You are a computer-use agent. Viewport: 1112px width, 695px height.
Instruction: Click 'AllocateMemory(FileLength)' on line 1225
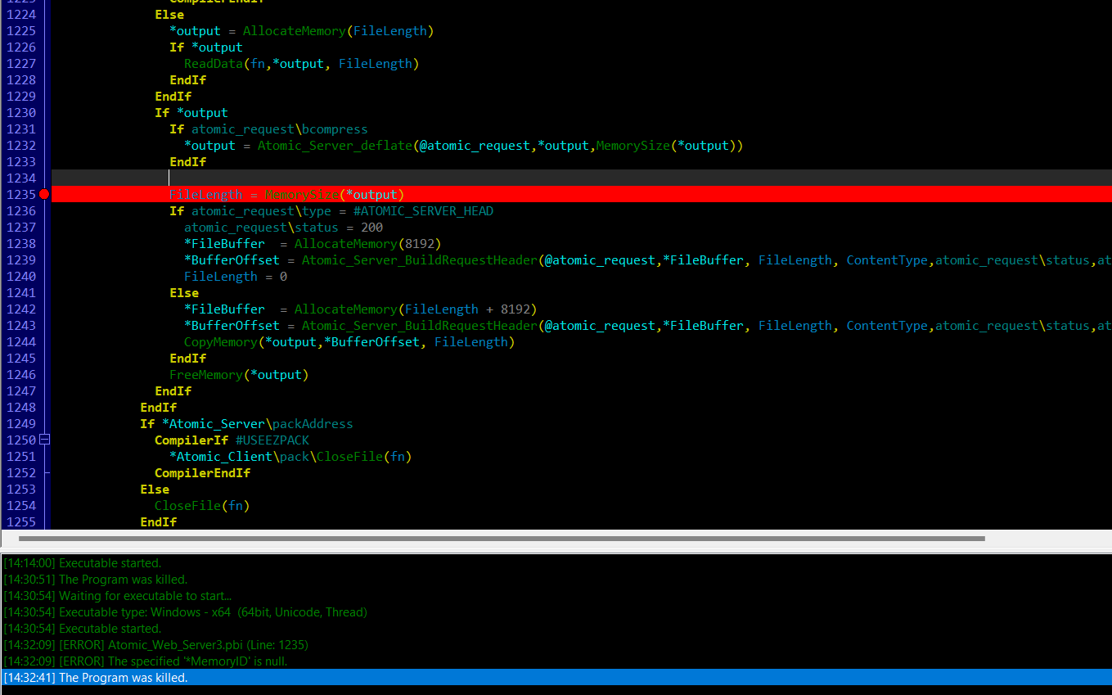pos(338,30)
